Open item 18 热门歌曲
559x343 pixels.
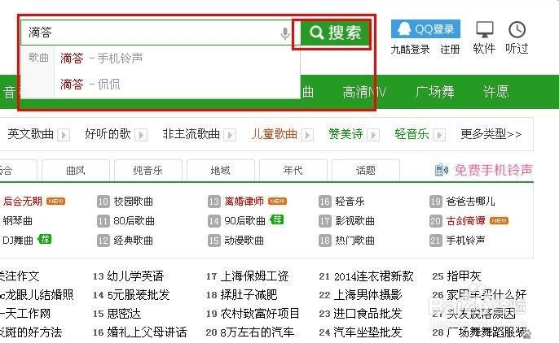(x=355, y=241)
